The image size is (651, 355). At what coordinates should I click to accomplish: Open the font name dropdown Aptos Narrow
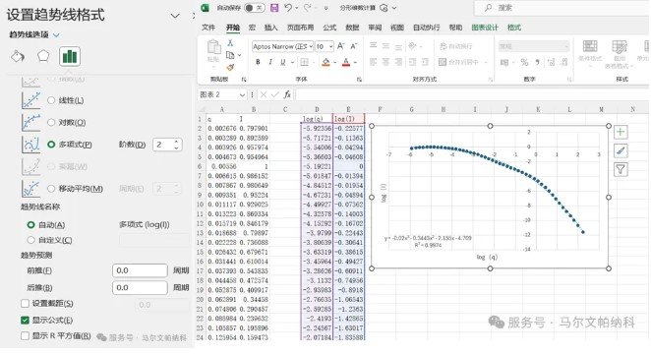(x=311, y=46)
